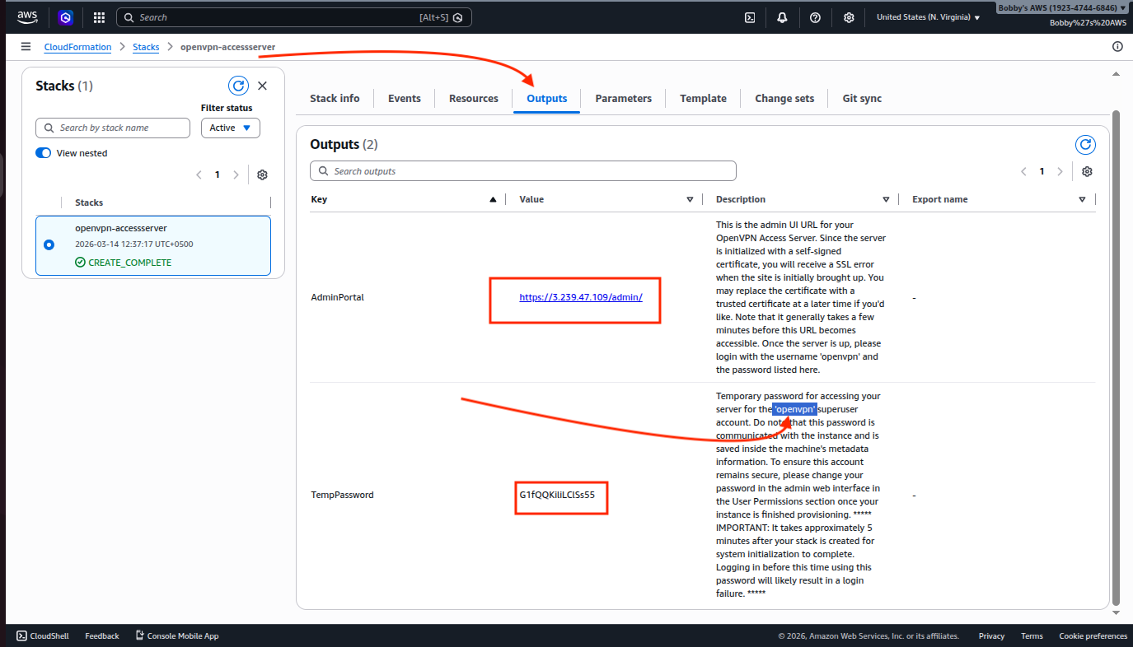Refresh the Stacks list
1133x647 pixels.
point(238,86)
